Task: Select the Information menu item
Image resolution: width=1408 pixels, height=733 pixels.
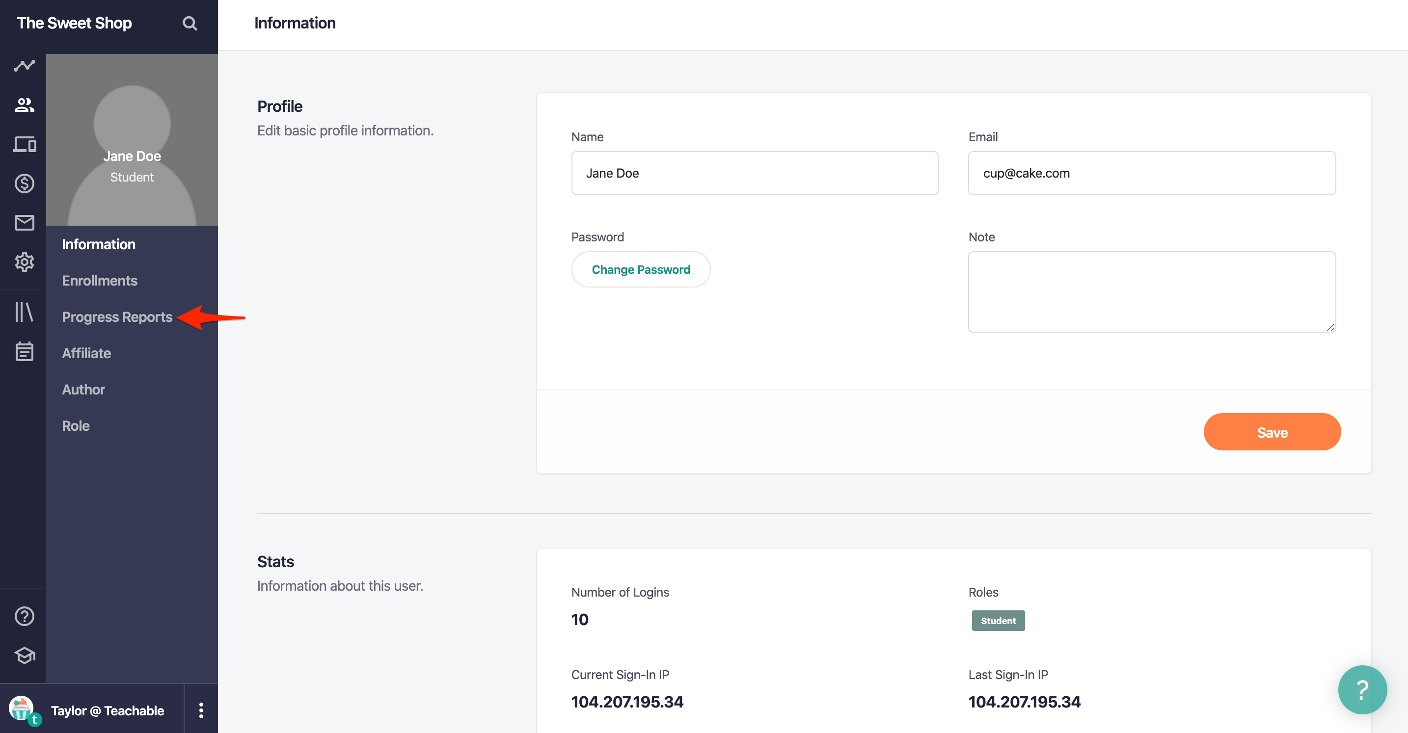Action: pyautogui.click(x=98, y=244)
